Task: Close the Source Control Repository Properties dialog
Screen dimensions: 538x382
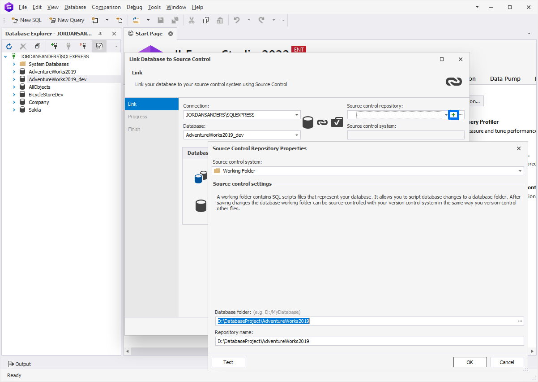Action: (x=519, y=148)
